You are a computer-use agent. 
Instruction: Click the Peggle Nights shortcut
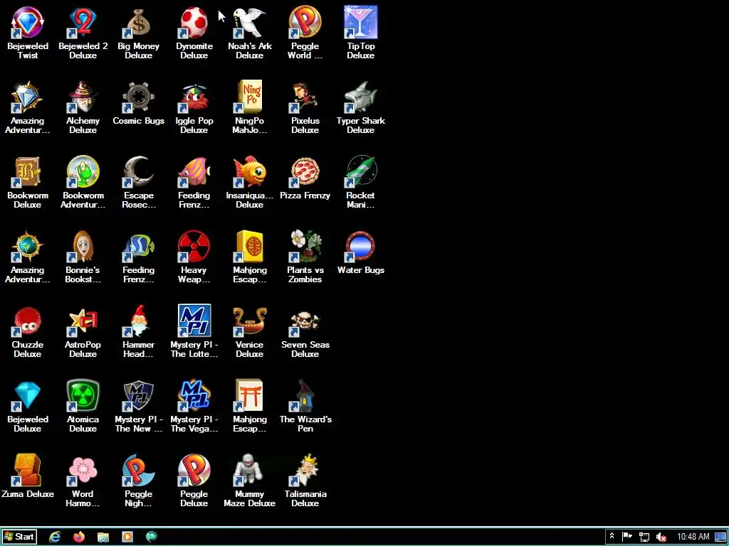click(x=139, y=471)
